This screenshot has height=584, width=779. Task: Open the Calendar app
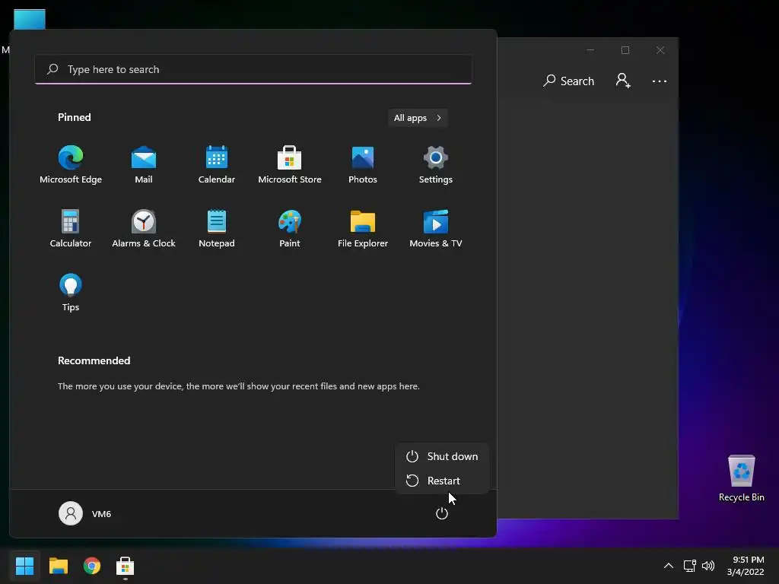(217, 164)
